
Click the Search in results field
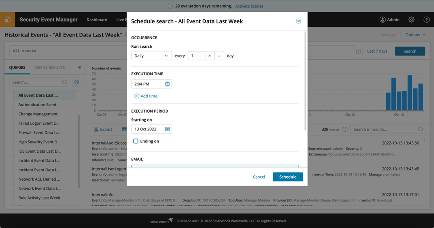[387, 130]
